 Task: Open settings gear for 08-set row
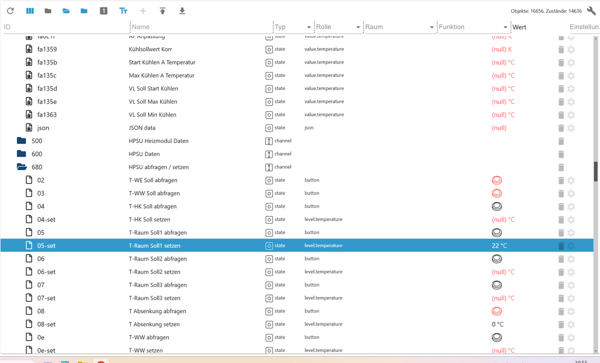(x=571, y=324)
